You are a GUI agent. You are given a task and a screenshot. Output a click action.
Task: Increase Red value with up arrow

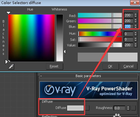(136, 14)
